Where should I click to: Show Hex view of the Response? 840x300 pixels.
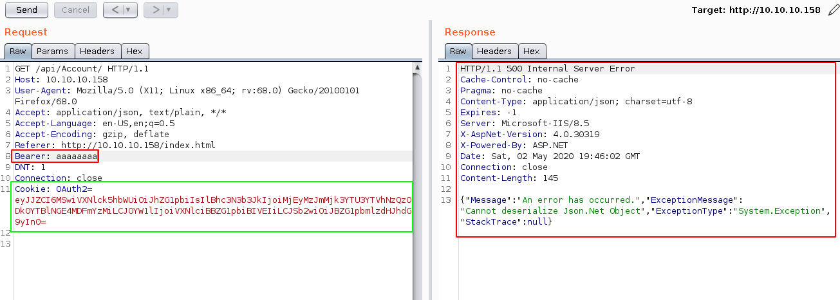(x=531, y=52)
